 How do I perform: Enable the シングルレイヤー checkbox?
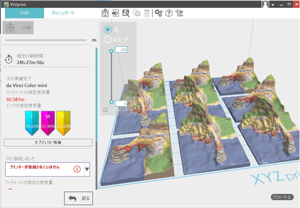(105, 110)
